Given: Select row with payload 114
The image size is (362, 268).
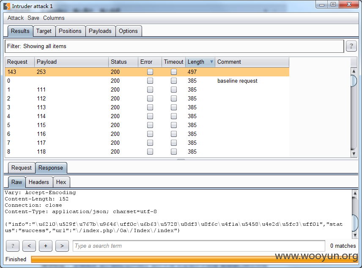Looking at the screenshot, I should click(x=147, y=116).
